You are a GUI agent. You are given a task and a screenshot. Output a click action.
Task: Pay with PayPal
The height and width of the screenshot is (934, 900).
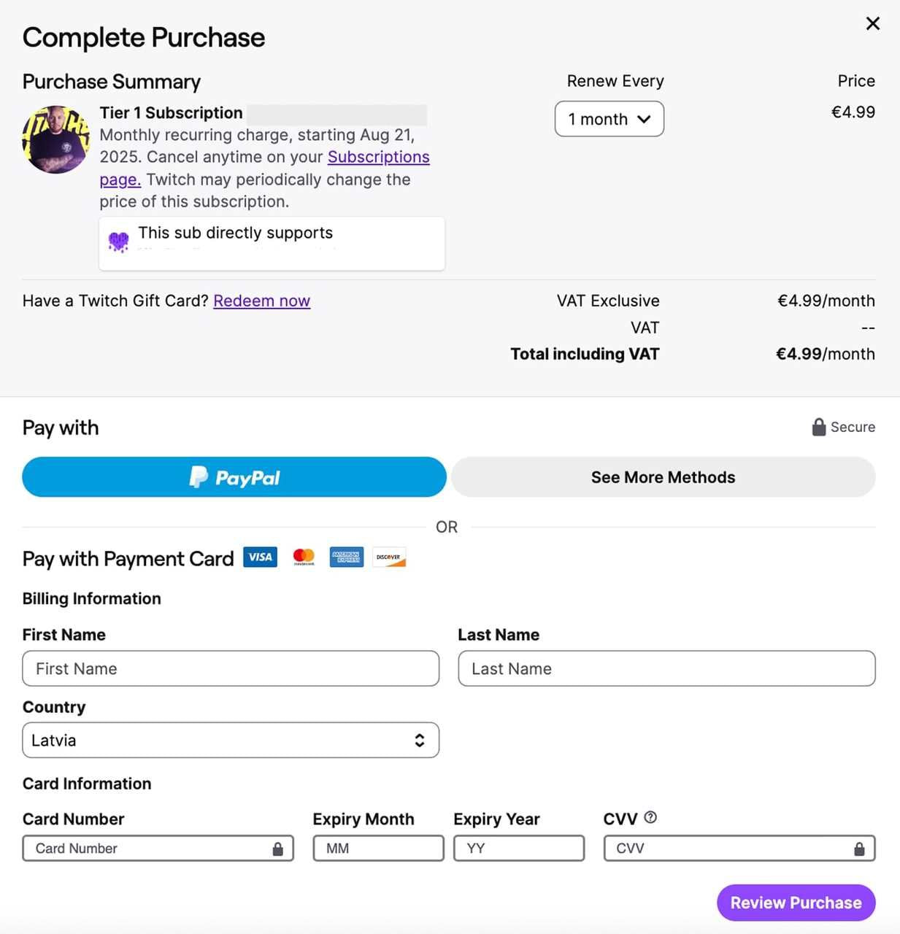tap(234, 476)
